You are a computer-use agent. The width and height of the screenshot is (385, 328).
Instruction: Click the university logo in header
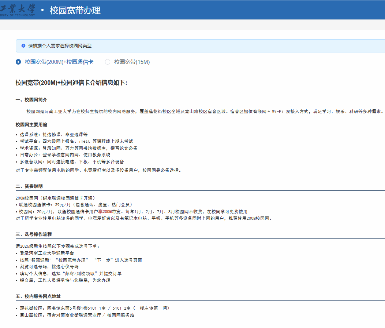[18, 10]
